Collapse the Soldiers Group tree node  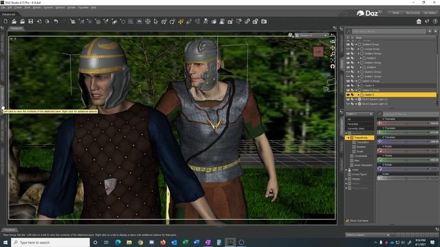click(356, 44)
